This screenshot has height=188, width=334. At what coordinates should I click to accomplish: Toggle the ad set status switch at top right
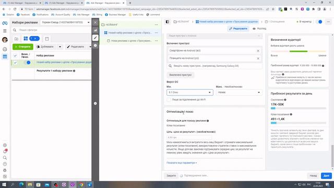click(319, 22)
